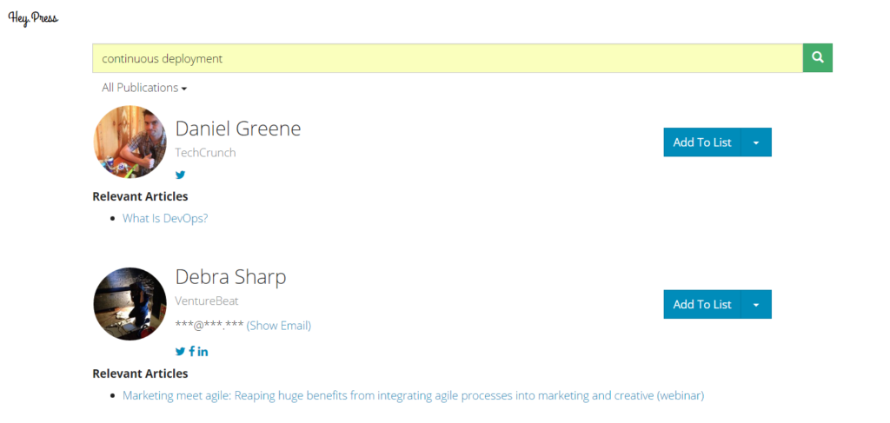The width and height of the screenshot is (890, 423).
Task: Expand the All Publications filter dropdown
Action: pyautogui.click(x=144, y=88)
